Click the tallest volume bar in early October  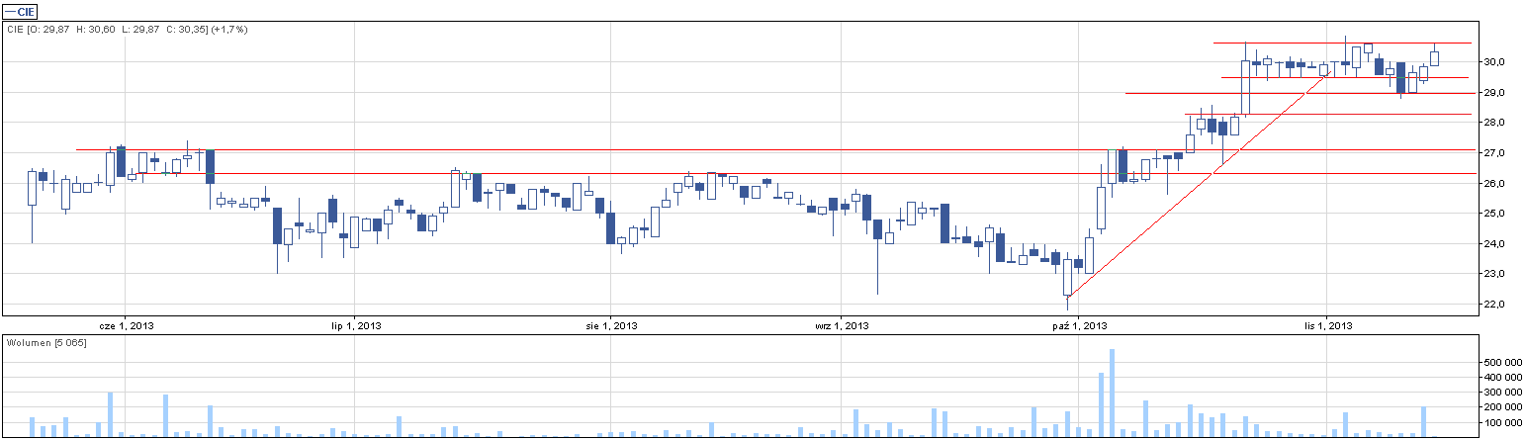point(1112,393)
